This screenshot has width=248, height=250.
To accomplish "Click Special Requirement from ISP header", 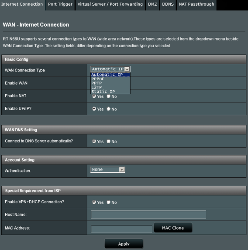I will click(124, 191).
